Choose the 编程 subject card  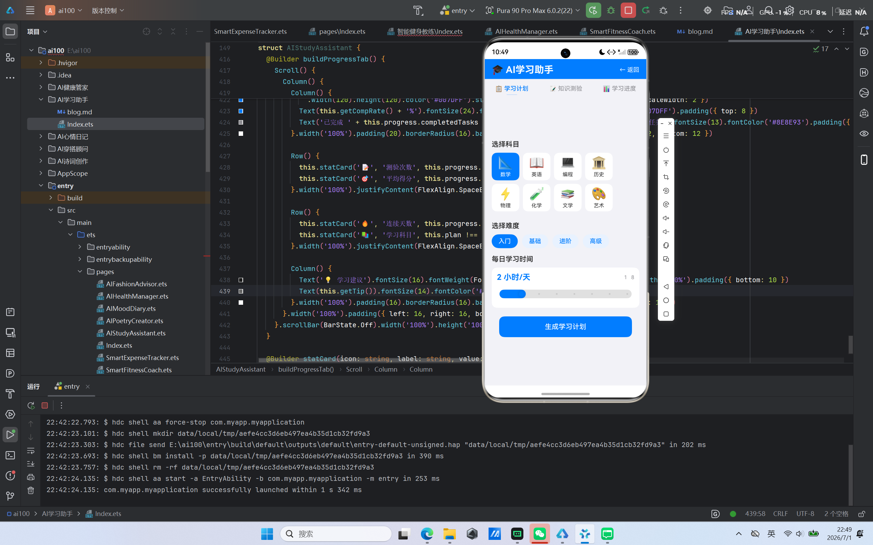click(567, 167)
